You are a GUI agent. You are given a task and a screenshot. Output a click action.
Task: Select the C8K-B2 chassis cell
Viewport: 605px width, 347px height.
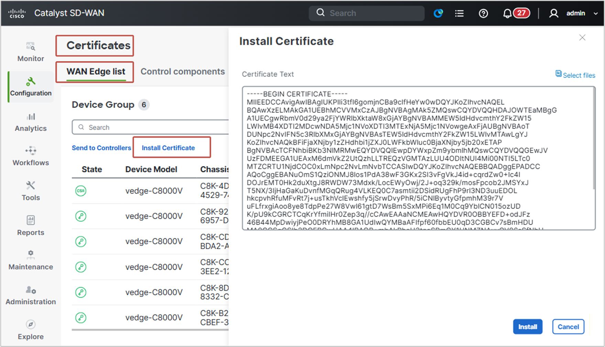click(x=214, y=317)
